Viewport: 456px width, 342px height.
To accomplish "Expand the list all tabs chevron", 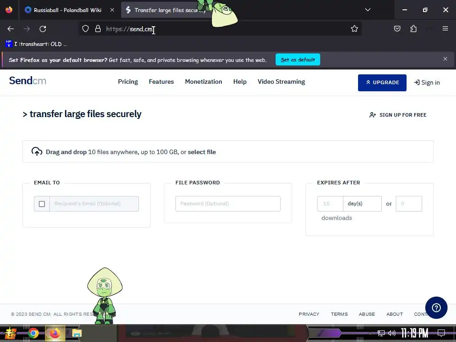I will click(367, 10).
